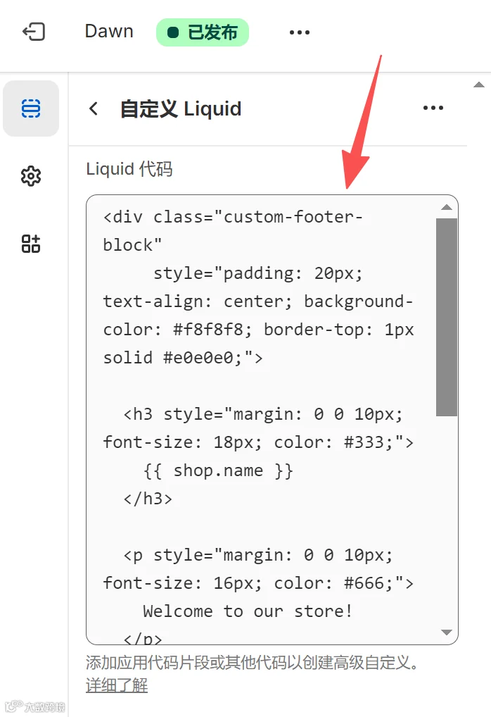This screenshot has height=717, width=491.
Task: Place cursor on the {{ shop.name }} line
Action: 218,470
